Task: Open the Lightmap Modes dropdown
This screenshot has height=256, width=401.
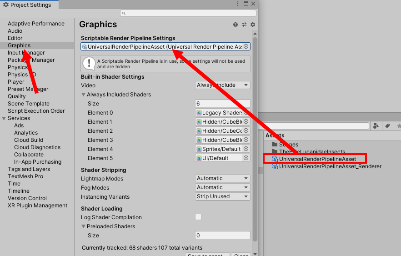Action: (x=222, y=178)
